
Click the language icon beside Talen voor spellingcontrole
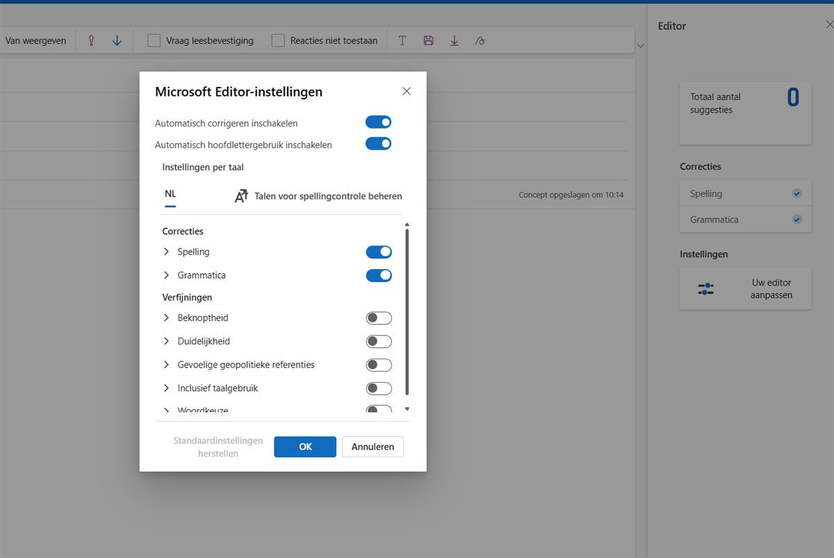point(241,196)
